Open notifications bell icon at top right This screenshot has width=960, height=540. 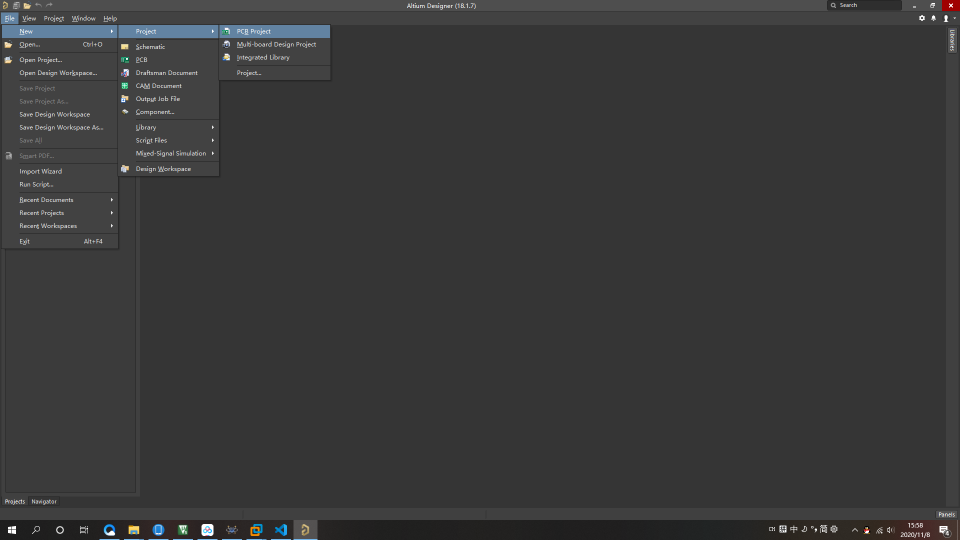933,18
